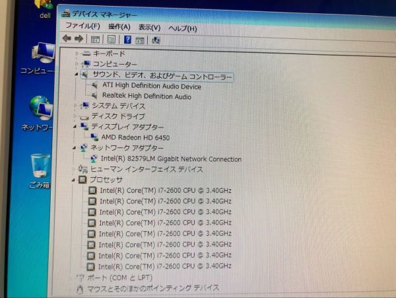
Task: Select 'サウンド、ビデオ、およびゲーム コントローラー' label
Action: (x=162, y=75)
